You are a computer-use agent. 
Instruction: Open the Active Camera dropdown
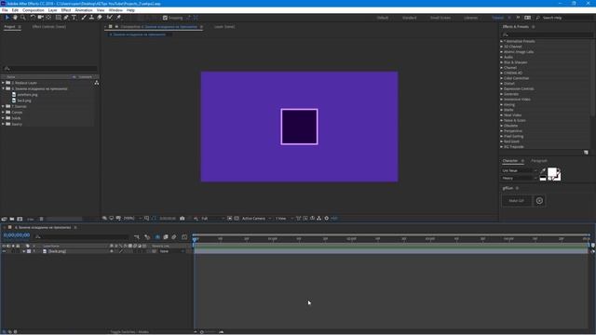[x=257, y=219]
